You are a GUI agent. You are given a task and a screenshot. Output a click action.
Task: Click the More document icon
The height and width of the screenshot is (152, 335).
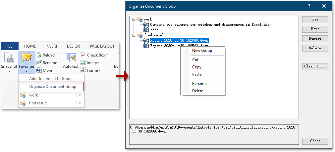click(39, 70)
